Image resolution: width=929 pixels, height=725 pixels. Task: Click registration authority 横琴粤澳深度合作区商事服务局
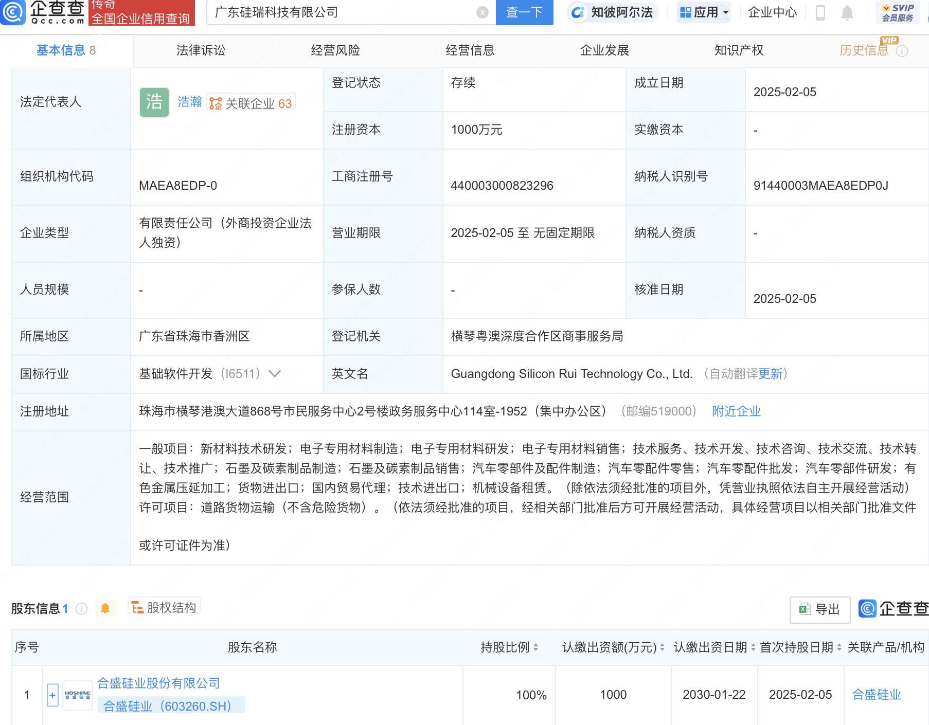click(x=537, y=336)
